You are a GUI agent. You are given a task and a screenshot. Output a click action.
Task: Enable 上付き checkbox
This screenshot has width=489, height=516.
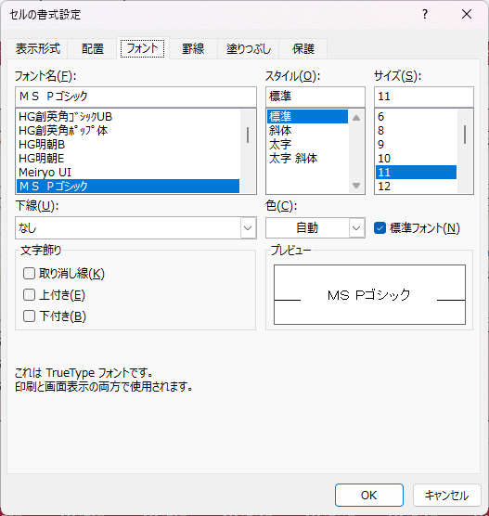29,295
